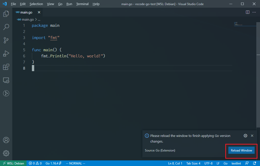Open the editor breadcrumb ellipsis dropdown
260x166 pixels.
[39, 19]
